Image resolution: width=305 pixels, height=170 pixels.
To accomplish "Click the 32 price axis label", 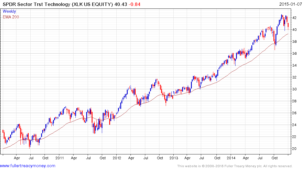I will click(294, 77).
